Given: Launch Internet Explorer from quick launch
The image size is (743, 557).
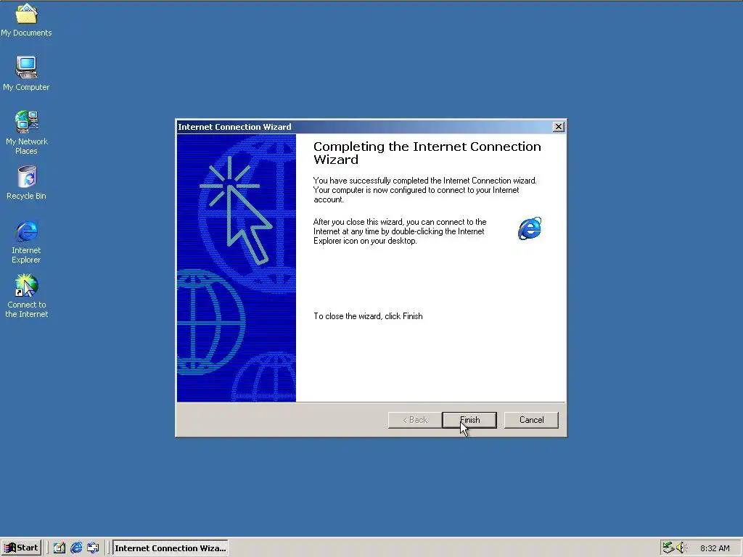Looking at the screenshot, I should point(76,548).
